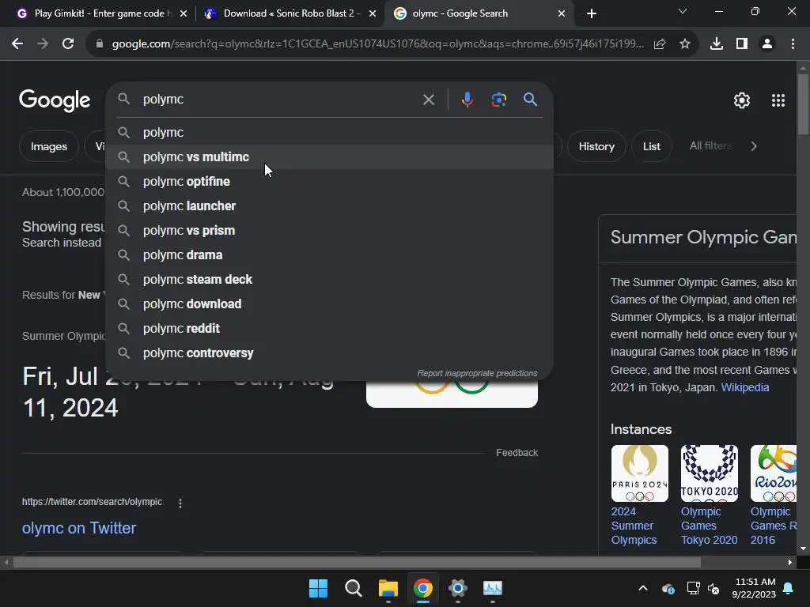This screenshot has height=607, width=810.
Task: Open the clock showing 11:51 AM
Action: coord(754,588)
